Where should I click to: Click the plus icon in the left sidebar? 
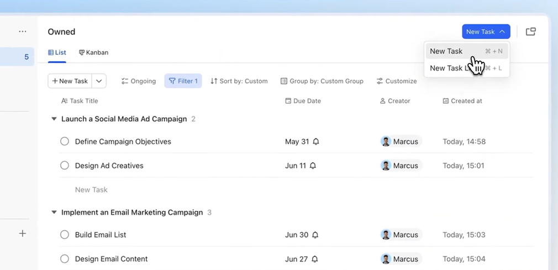(23, 234)
